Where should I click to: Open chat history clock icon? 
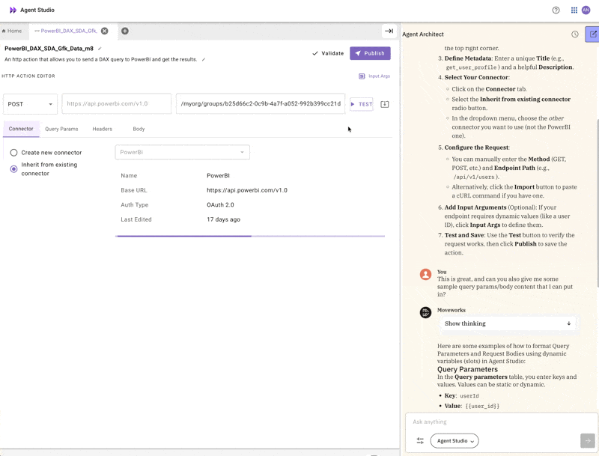coord(574,34)
